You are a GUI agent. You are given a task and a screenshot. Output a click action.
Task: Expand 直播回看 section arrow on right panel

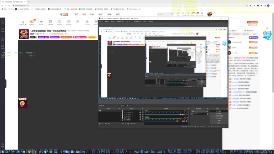click(253, 31)
